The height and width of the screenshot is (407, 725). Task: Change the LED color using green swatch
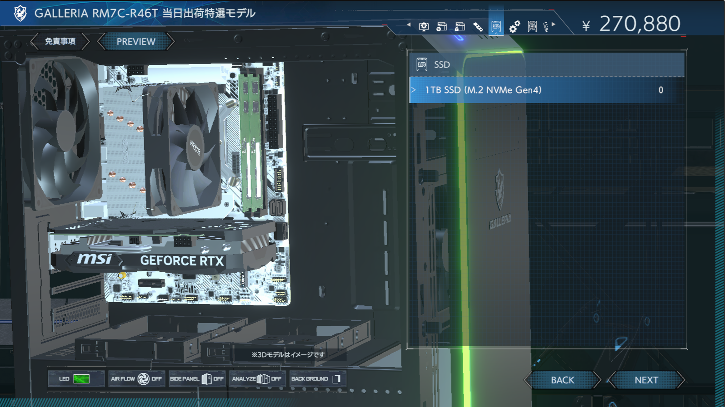81,378
